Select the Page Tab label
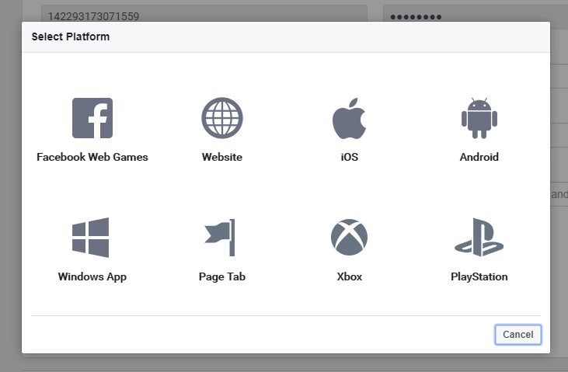568x372 pixels. point(222,276)
